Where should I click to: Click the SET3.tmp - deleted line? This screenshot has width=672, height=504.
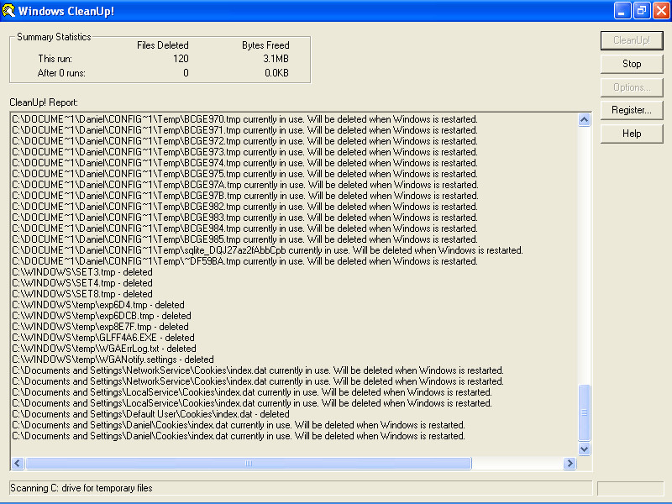click(82, 272)
